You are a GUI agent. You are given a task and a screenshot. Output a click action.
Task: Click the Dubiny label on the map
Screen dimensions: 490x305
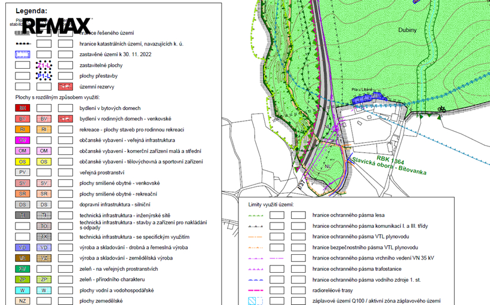coord(407,30)
